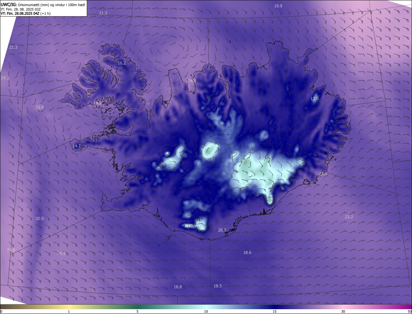Click the 24.5 value on the map

(97, 103)
